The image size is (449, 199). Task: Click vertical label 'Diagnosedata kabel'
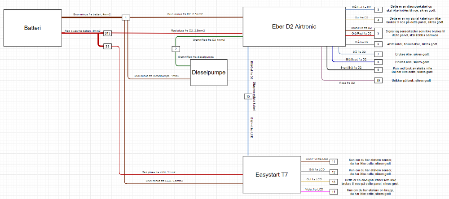[254, 96]
